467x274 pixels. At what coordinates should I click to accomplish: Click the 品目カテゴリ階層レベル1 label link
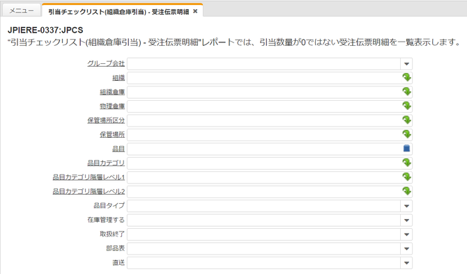pos(89,177)
